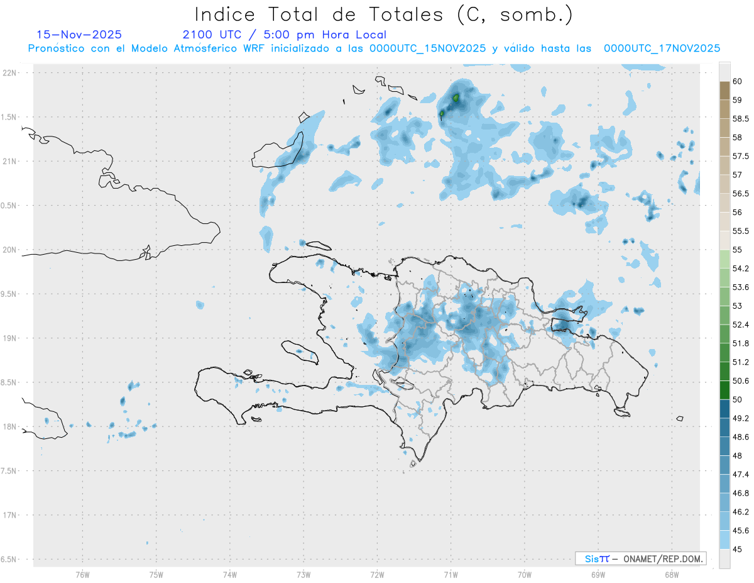Image resolution: width=754 pixels, height=583 pixels.
Task: Click the legend value '46.8'
Action: [741, 493]
